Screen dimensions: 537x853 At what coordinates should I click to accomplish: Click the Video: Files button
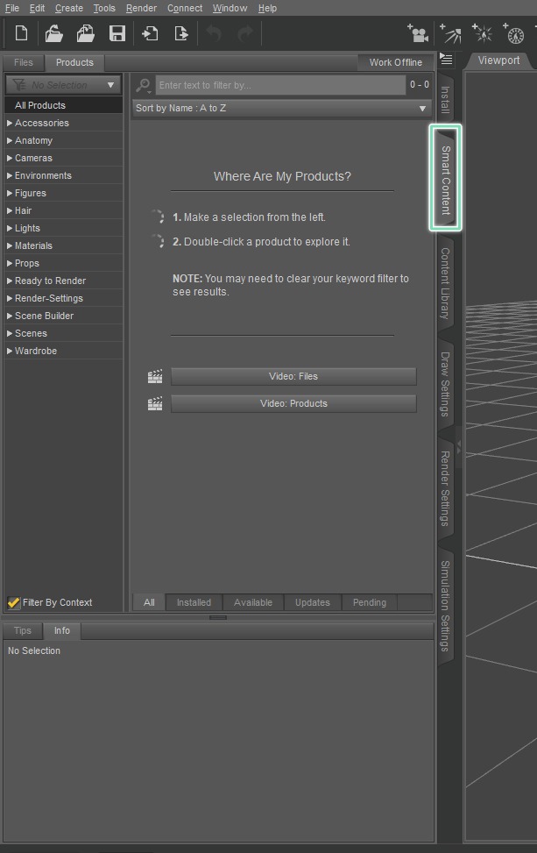pos(293,376)
